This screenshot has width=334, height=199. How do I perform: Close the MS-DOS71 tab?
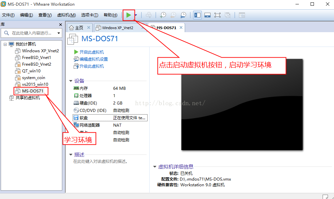[181, 27]
